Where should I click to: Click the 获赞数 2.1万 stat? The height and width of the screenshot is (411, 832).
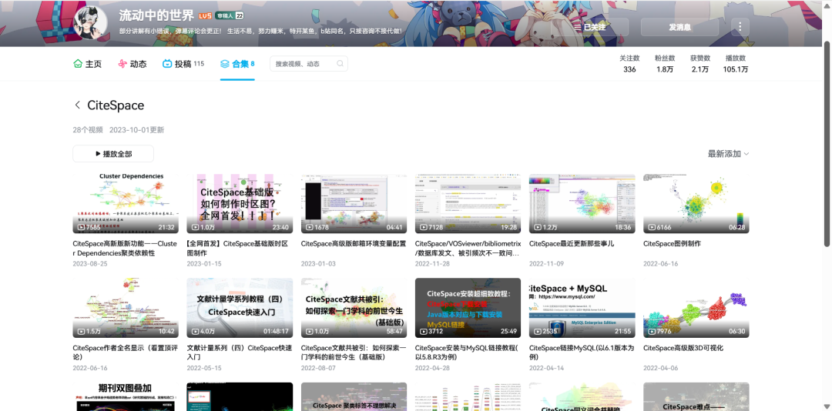[x=699, y=64]
